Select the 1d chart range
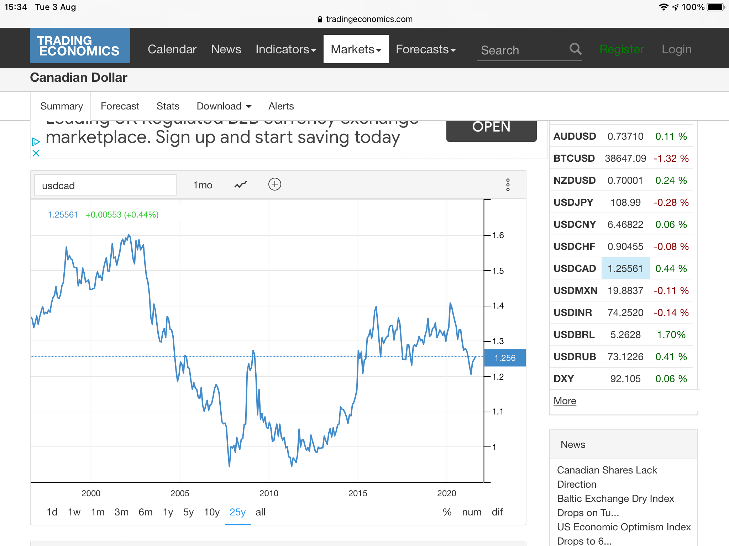The height and width of the screenshot is (546, 729). point(52,512)
